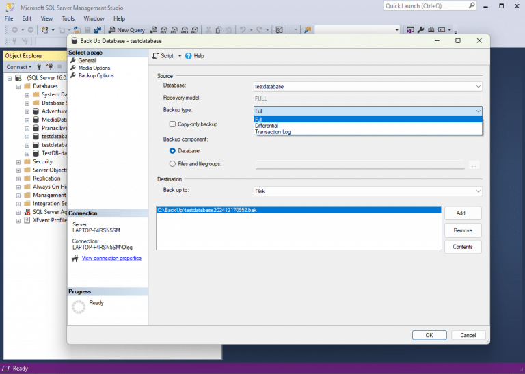The image size is (525, 374).
Task: Expand the Replication tree node
Action: [x=18, y=178]
